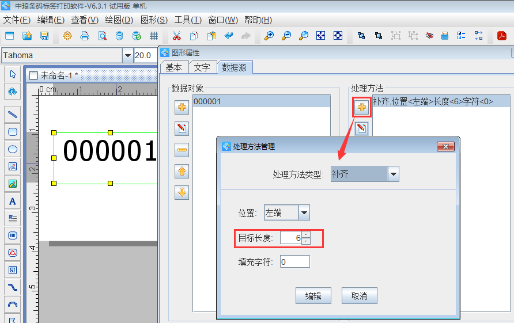Viewport: 514px width, 323px height.
Task: Click the 填充字符 input field
Action: pos(295,262)
